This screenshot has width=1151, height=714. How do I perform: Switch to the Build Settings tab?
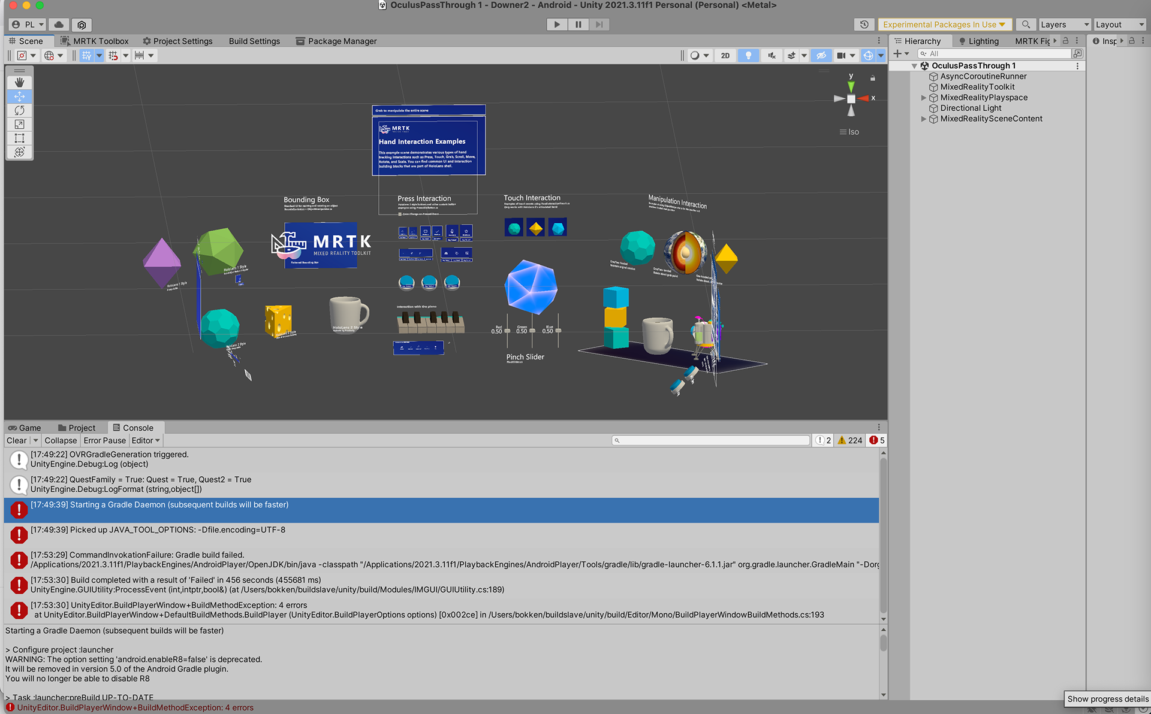click(254, 41)
